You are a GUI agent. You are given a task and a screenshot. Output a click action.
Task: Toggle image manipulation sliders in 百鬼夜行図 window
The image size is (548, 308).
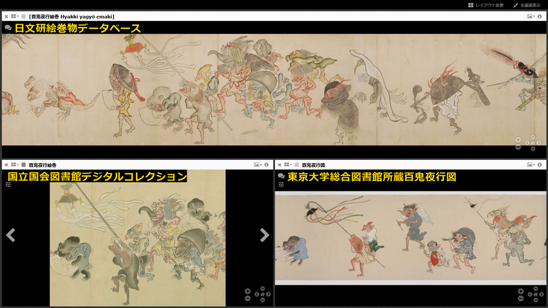tap(281, 185)
